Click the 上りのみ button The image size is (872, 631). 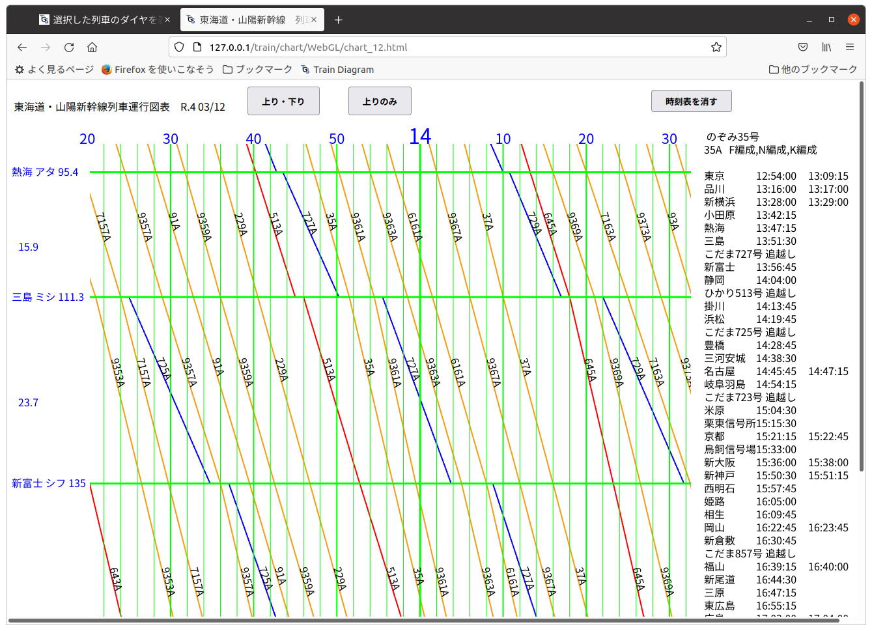(380, 101)
